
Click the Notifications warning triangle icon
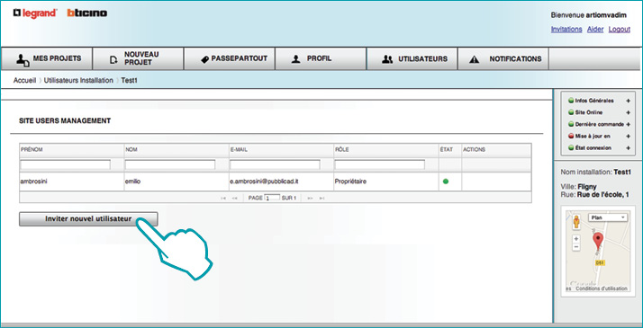click(x=474, y=59)
